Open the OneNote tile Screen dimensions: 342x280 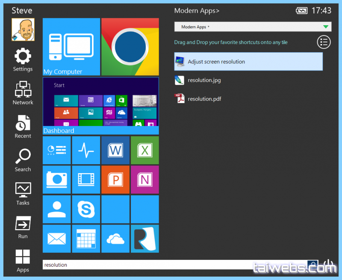click(144, 180)
